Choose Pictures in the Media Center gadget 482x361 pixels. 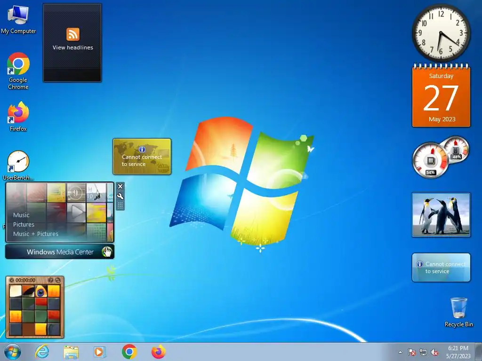pyautogui.click(x=24, y=224)
